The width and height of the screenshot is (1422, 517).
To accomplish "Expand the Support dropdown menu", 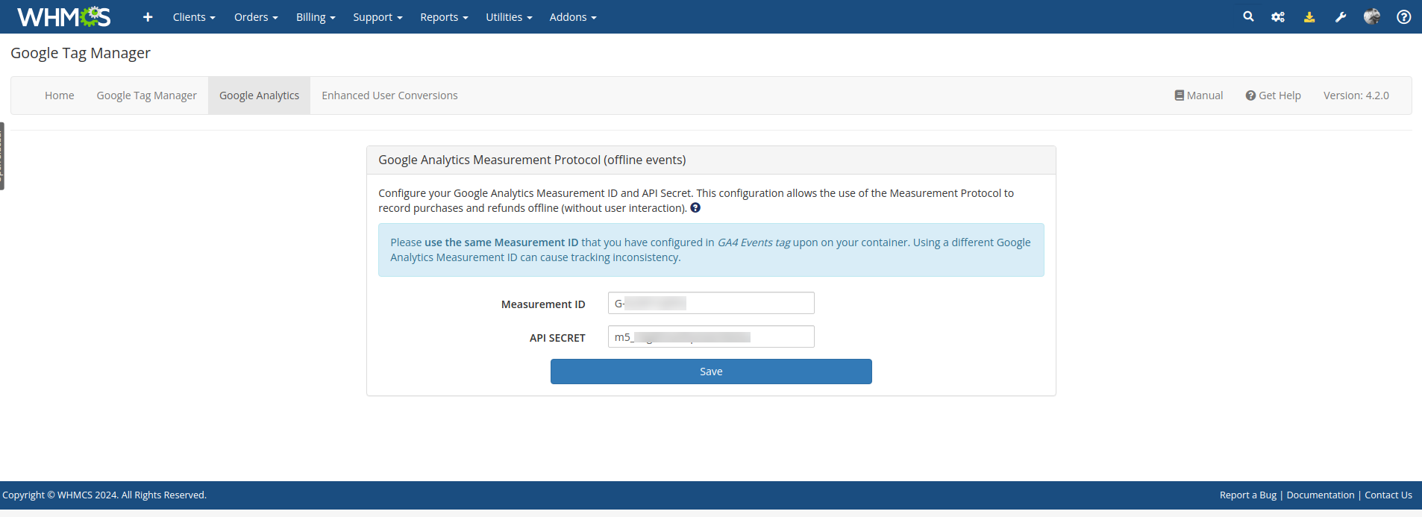I will (x=378, y=17).
